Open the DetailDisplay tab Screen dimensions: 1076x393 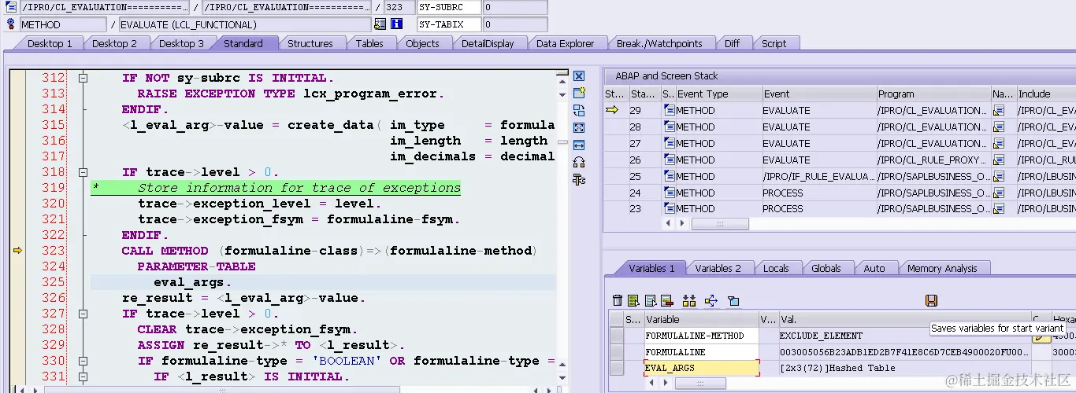tap(488, 43)
